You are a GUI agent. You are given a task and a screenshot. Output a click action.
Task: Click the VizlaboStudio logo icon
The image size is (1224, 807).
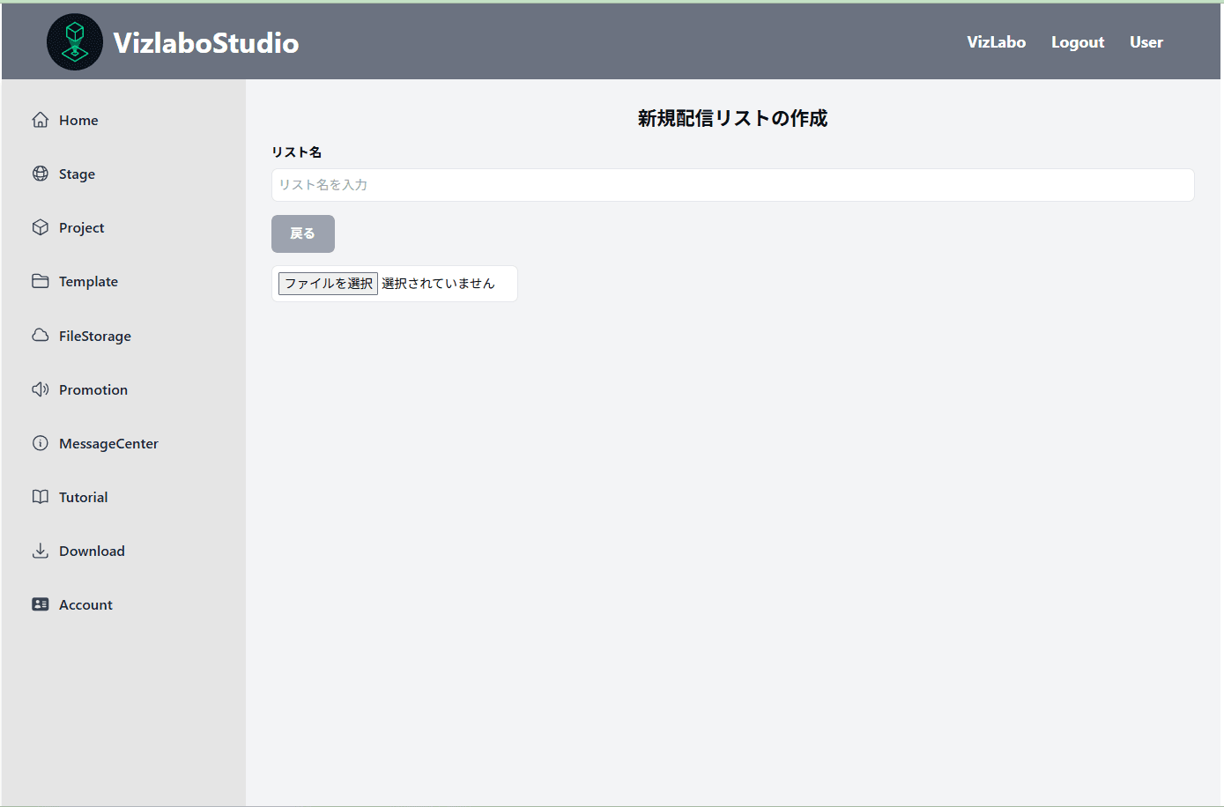75,42
